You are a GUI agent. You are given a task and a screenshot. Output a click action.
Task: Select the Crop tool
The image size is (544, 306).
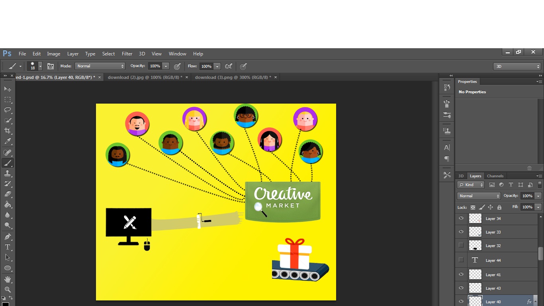point(8,131)
